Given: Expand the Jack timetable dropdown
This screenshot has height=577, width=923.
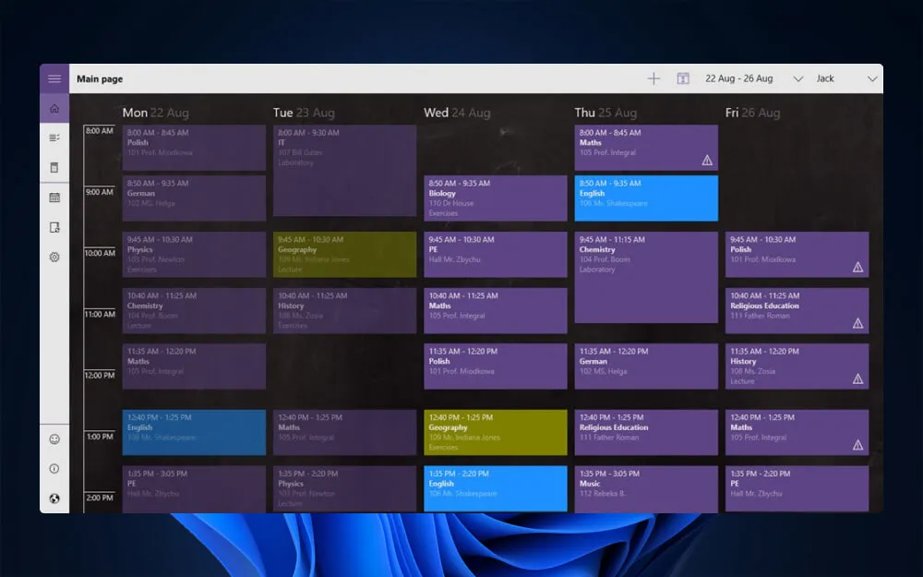Looking at the screenshot, I should click(826, 78).
